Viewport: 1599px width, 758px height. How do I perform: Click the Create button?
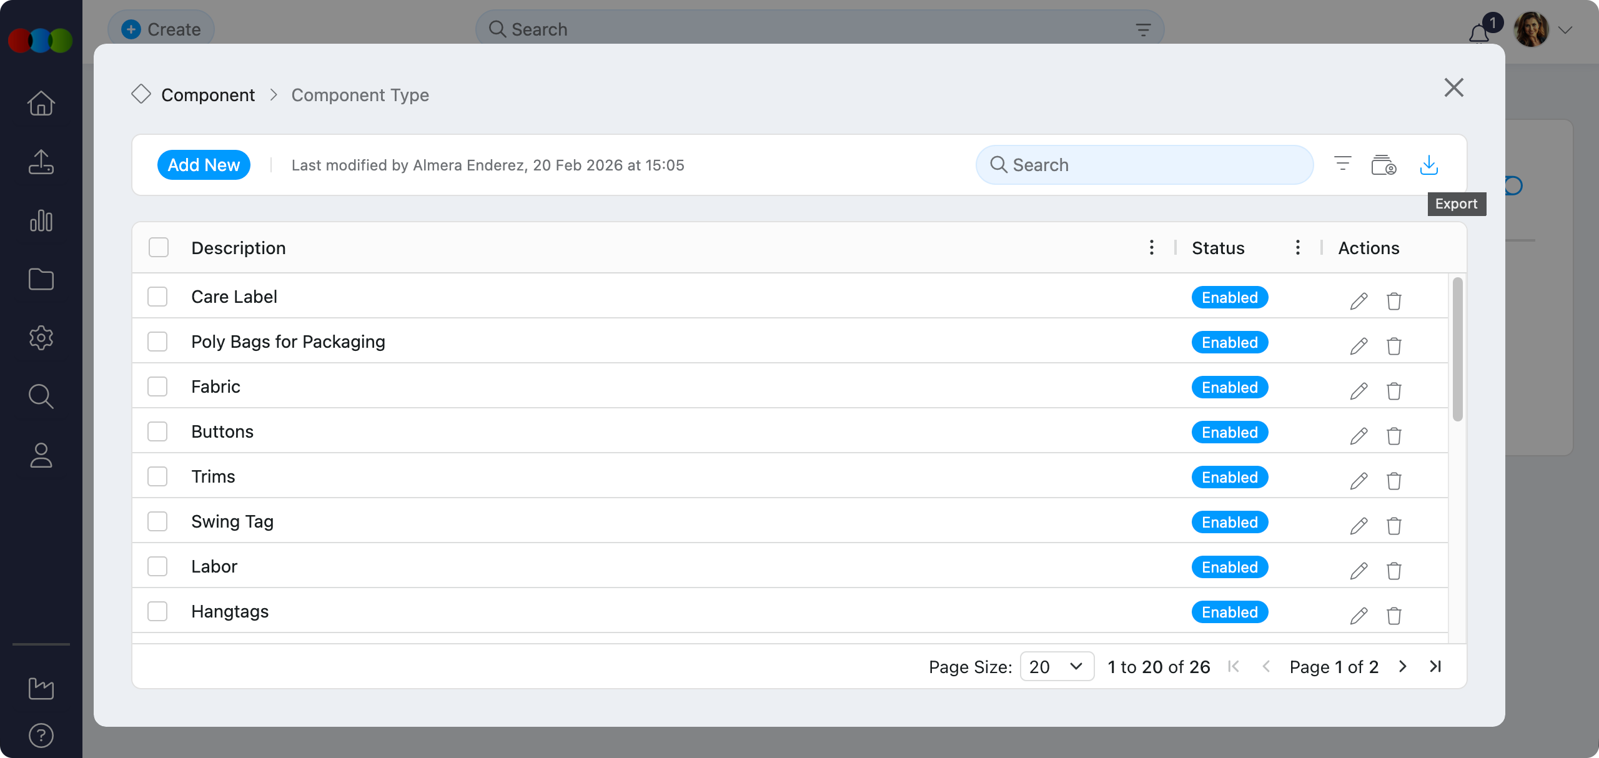coord(161,29)
